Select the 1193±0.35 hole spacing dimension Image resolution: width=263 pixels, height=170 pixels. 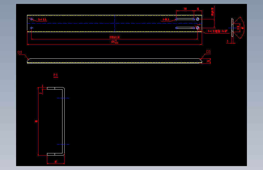pos(115,37)
